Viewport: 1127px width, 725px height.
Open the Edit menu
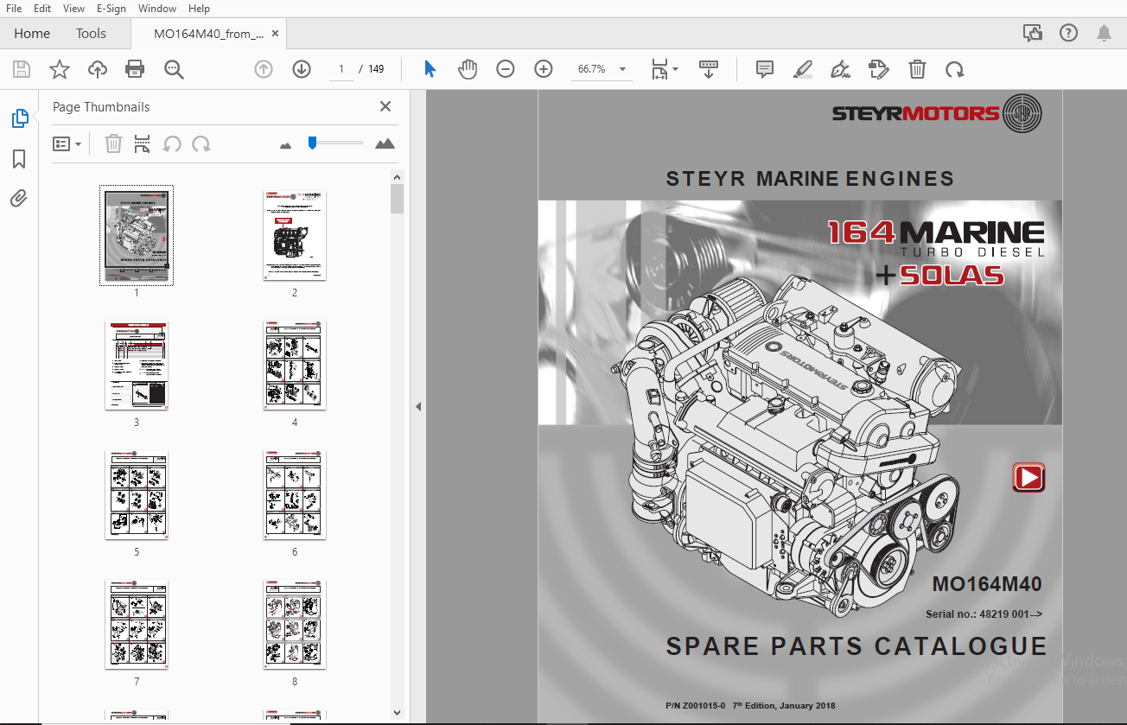[41, 8]
